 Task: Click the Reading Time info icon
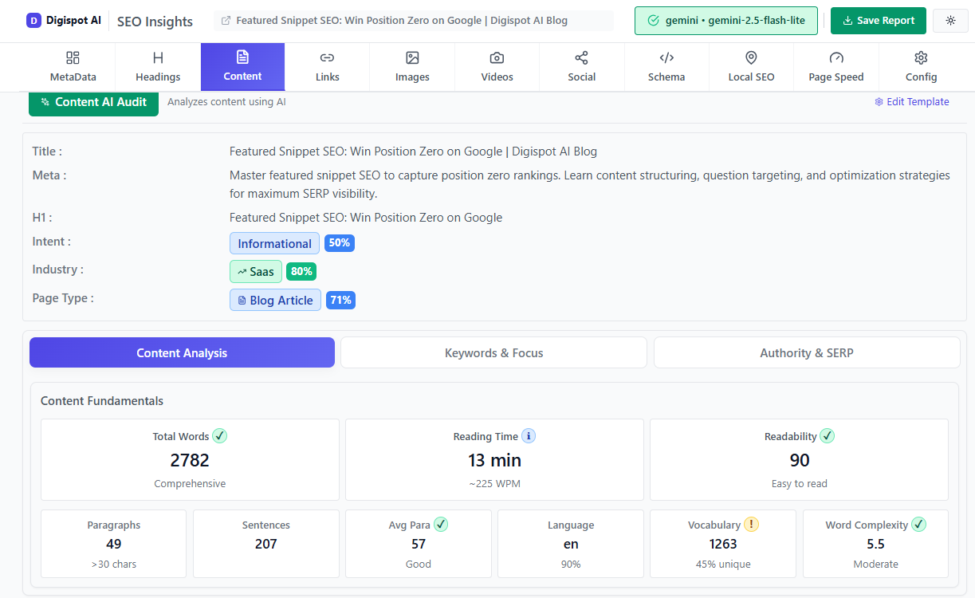529,436
